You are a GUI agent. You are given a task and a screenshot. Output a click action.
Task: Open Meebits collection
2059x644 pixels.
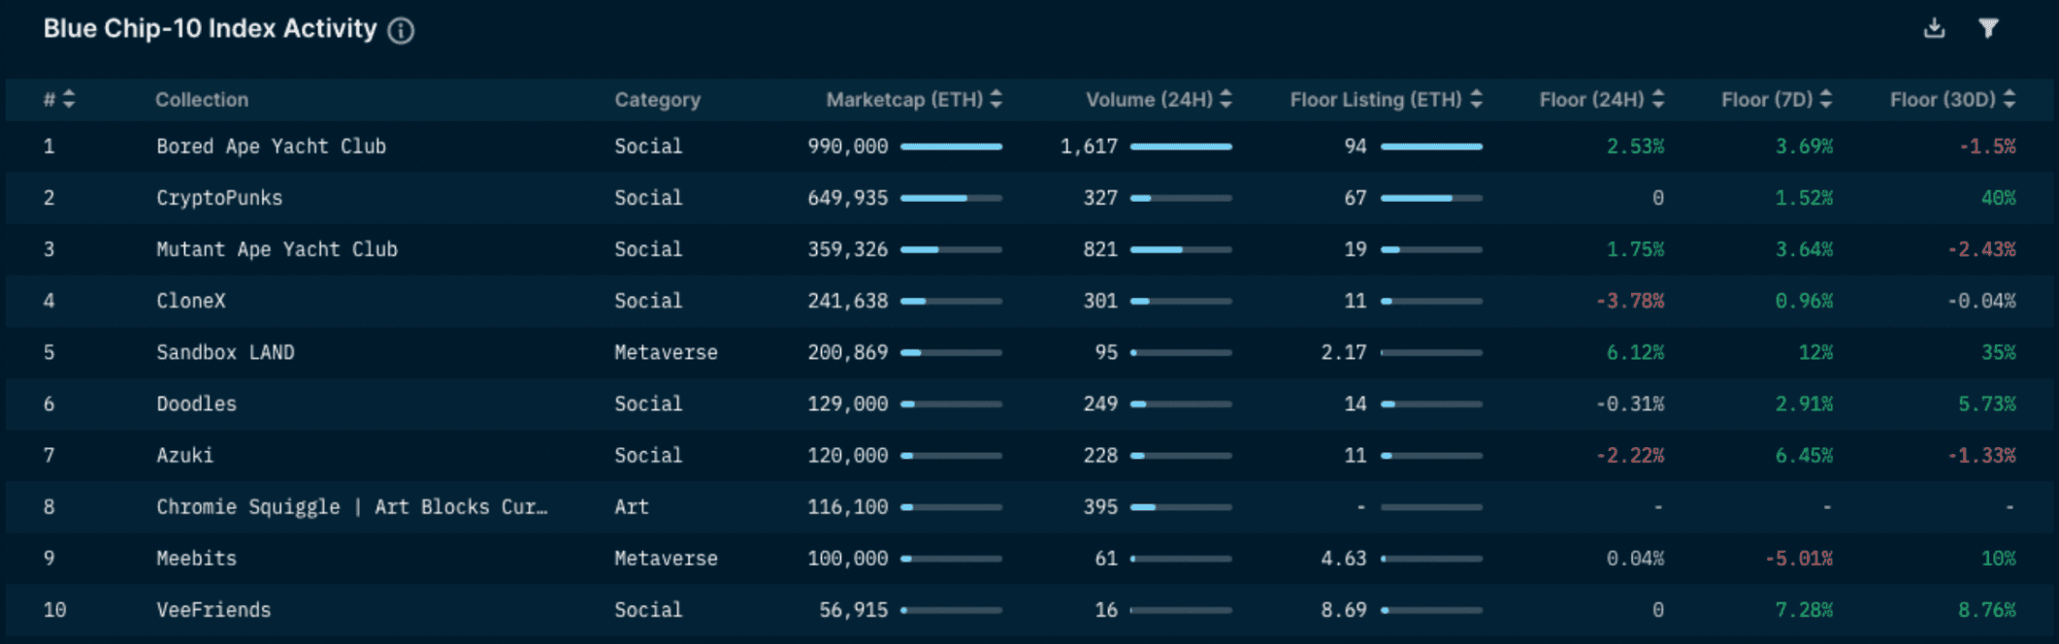click(x=197, y=559)
